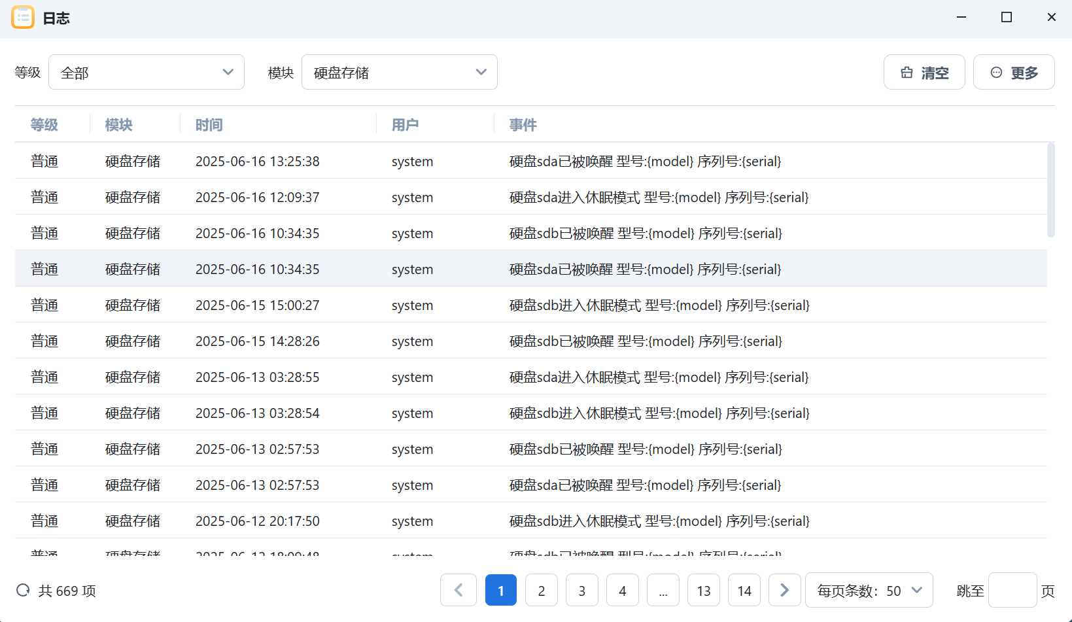Click the 硬盘sda已被唤醒 event at 2025-06-13 02:57:53
This screenshot has height=622, width=1072.
[645, 485]
